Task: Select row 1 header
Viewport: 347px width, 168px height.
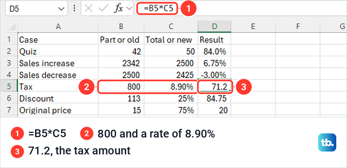Action: tap(9, 40)
